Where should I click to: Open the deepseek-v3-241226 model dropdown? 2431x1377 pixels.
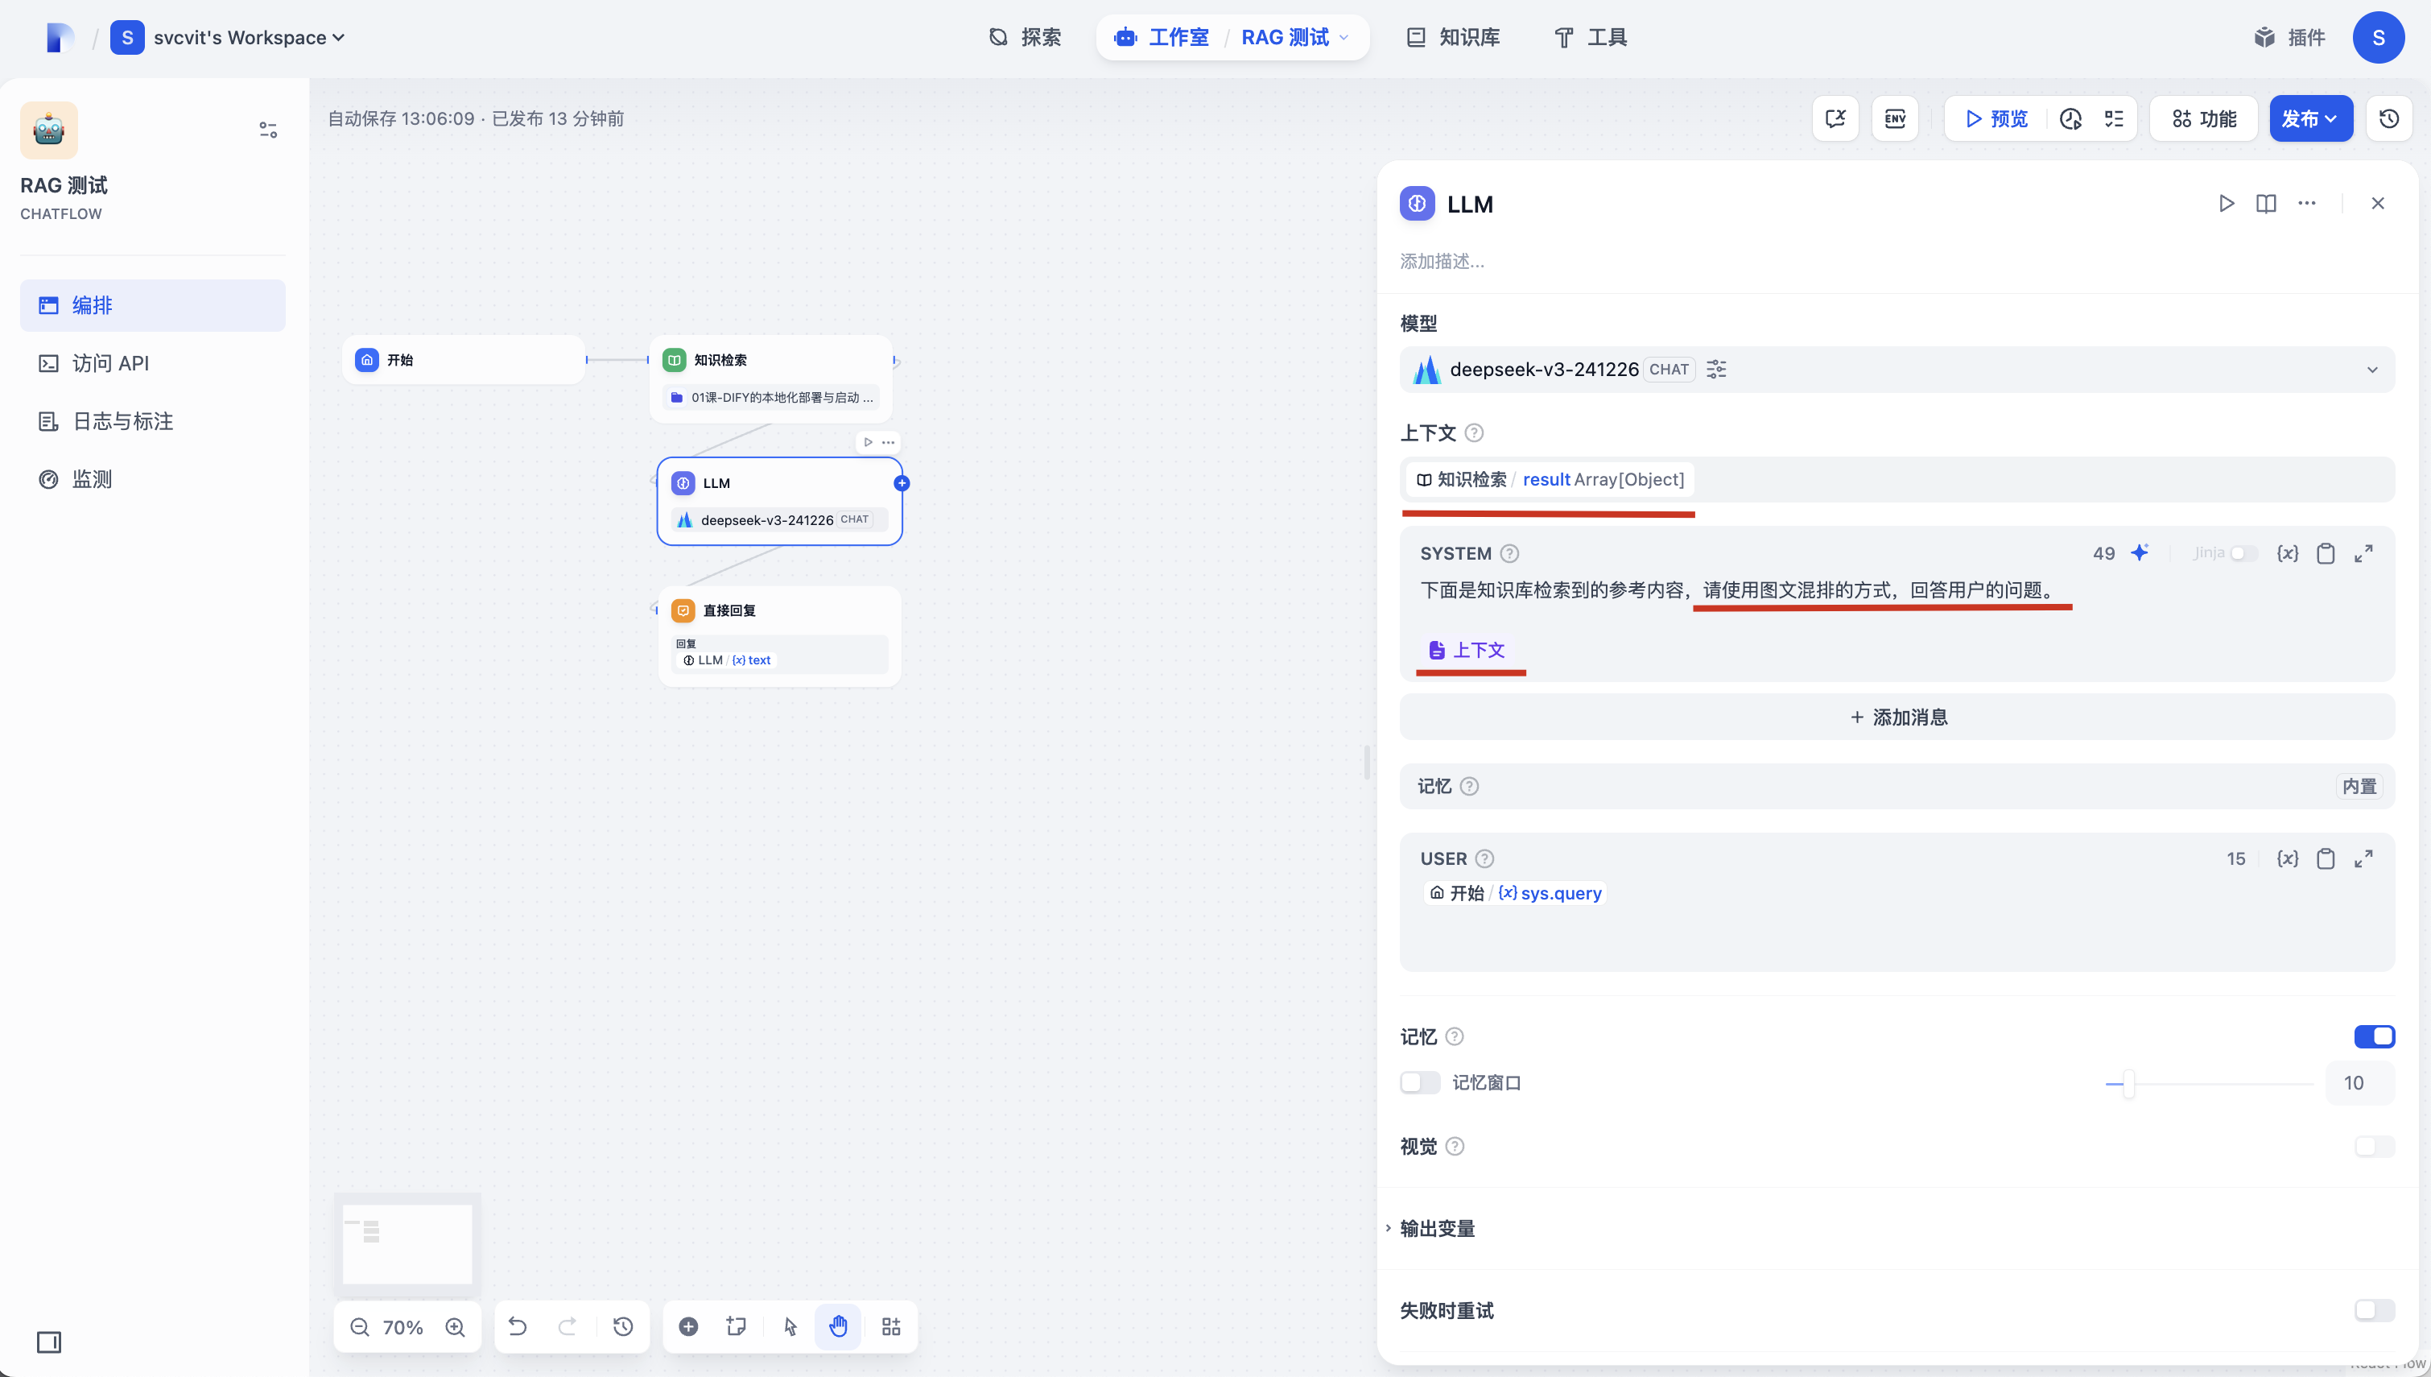click(x=1896, y=369)
